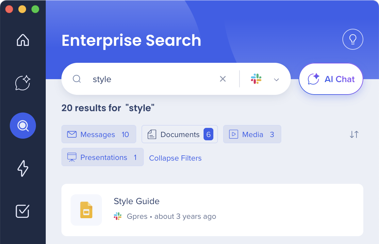Open the Home sidebar icon

coord(23,40)
